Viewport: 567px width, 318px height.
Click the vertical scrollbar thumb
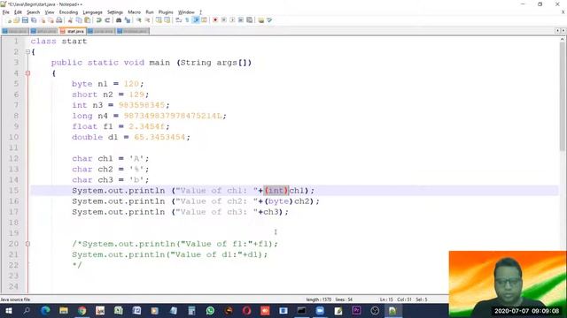(x=563, y=97)
